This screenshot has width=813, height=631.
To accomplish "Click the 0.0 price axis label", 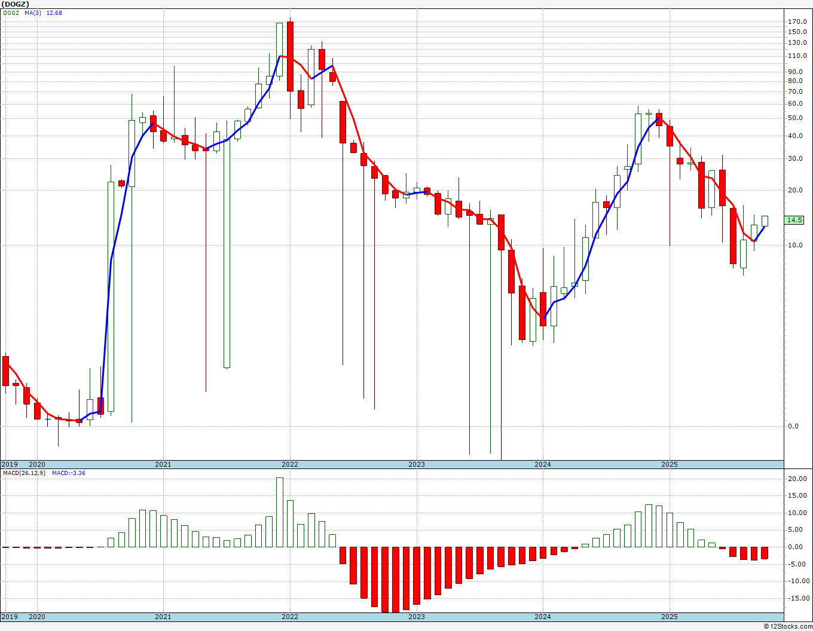I will point(793,426).
